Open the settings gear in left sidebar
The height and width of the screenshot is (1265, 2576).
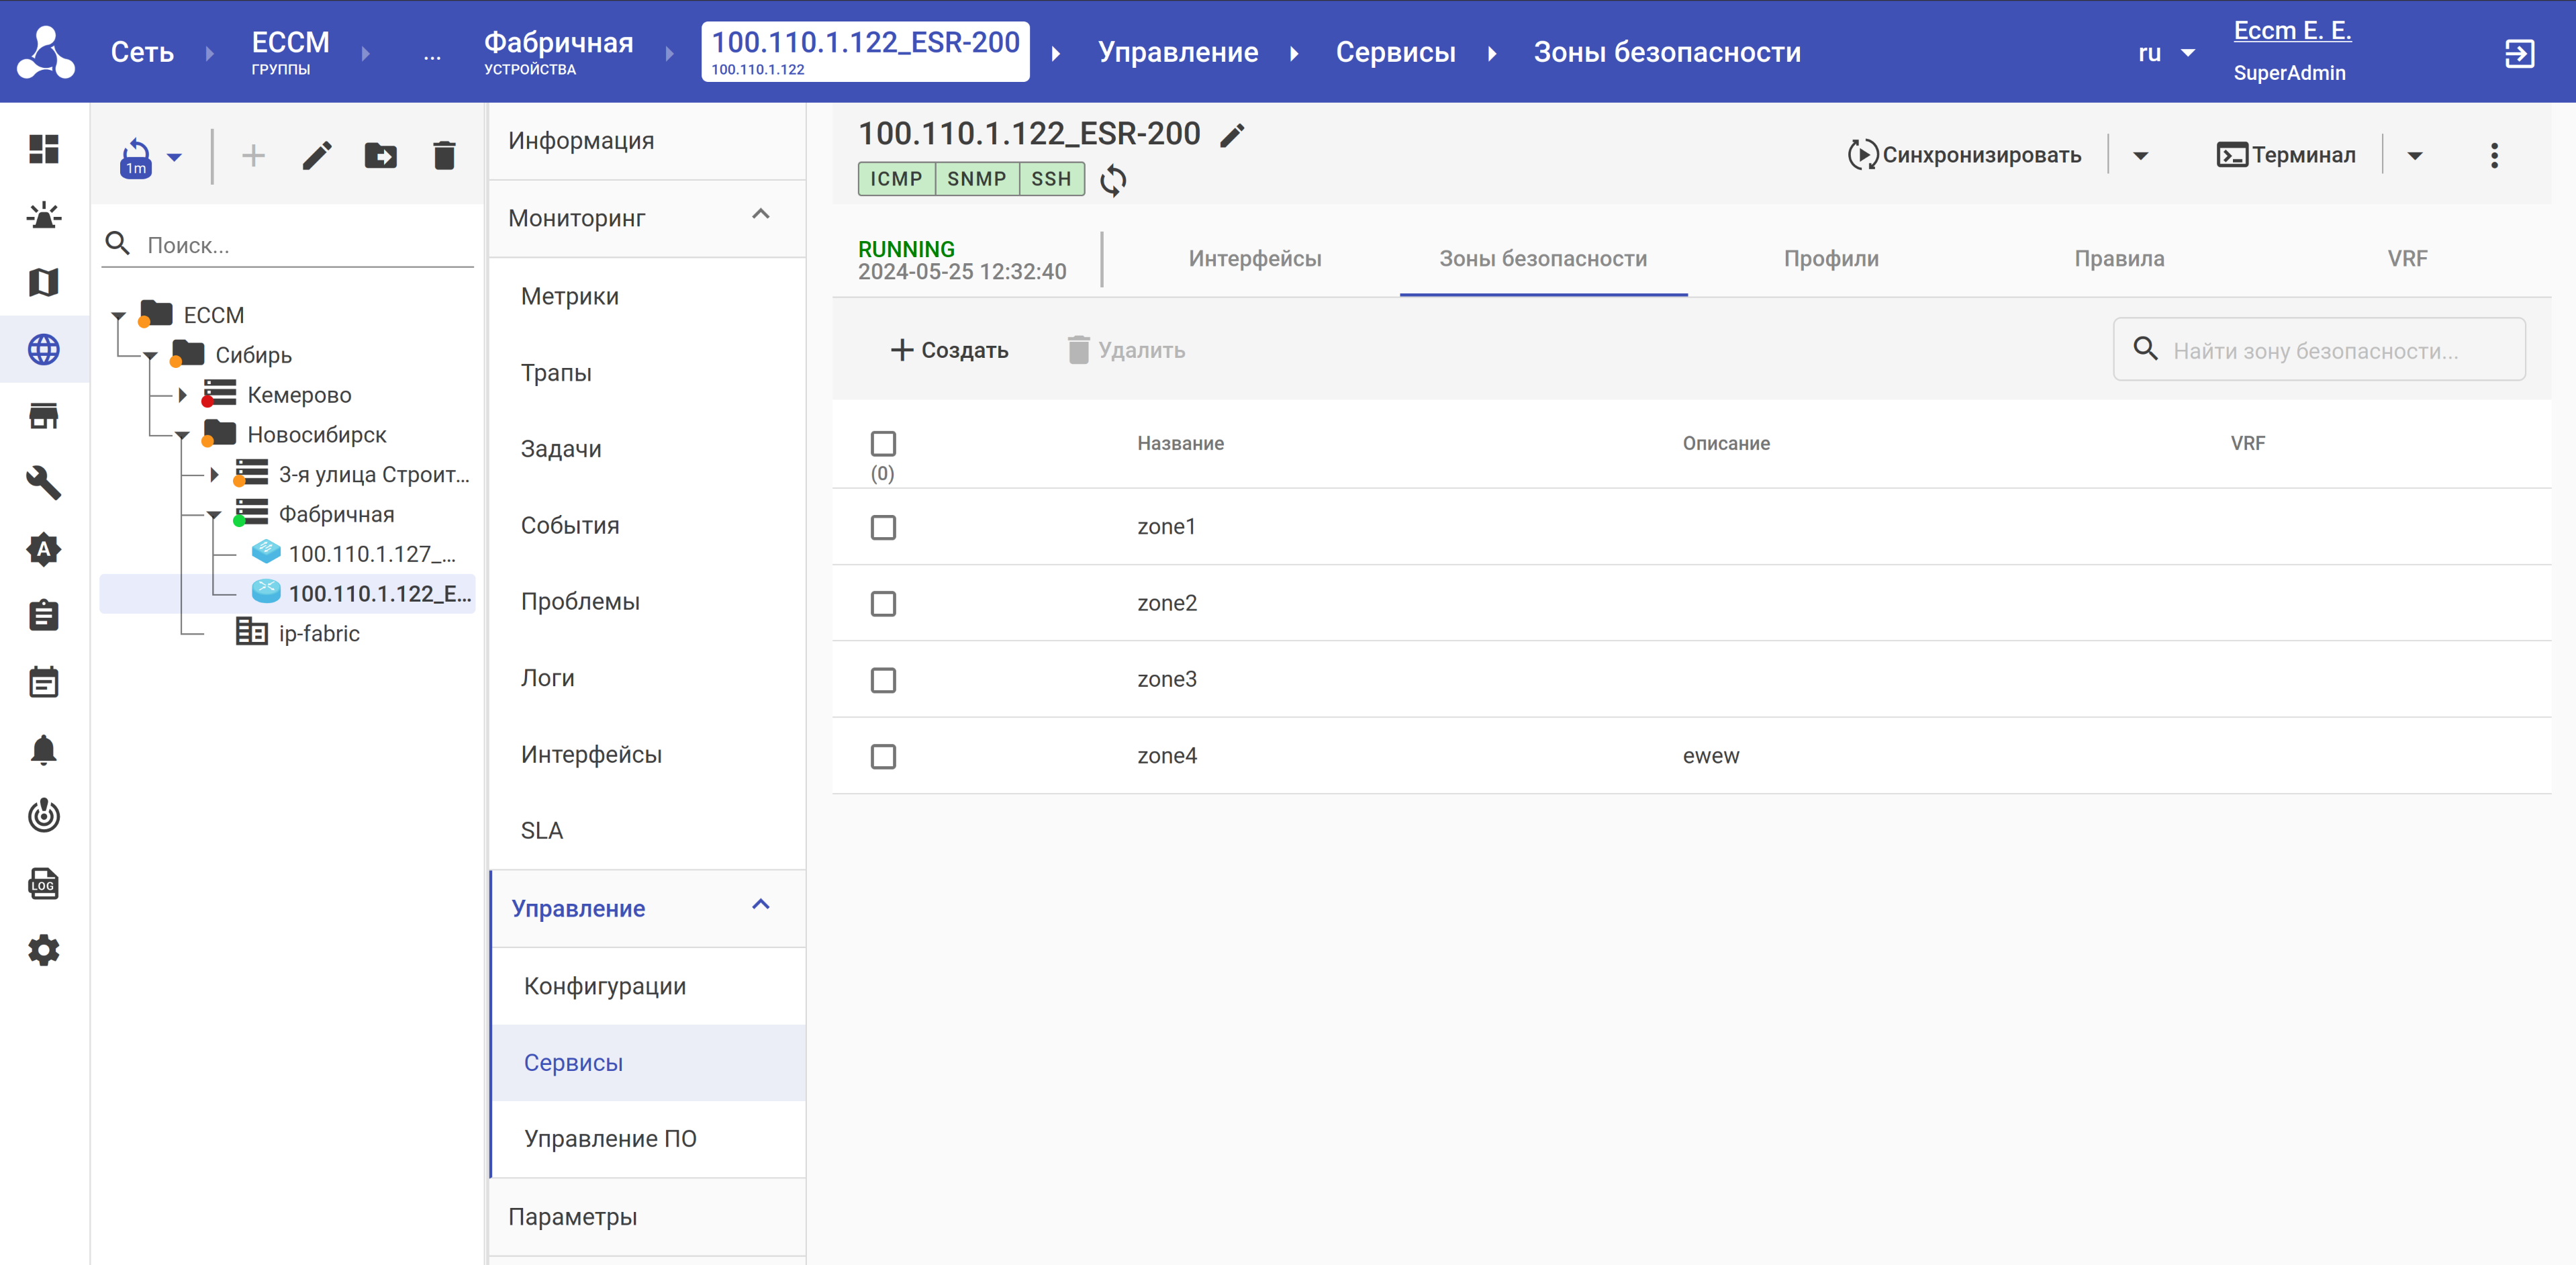(43, 950)
